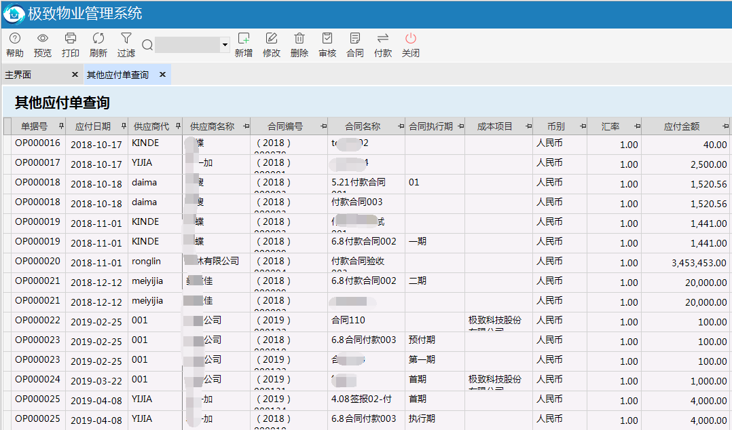Pin the 币别 column
The width and height of the screenshot is (732, 430).
pyautogui.click(x=583, y=126)
